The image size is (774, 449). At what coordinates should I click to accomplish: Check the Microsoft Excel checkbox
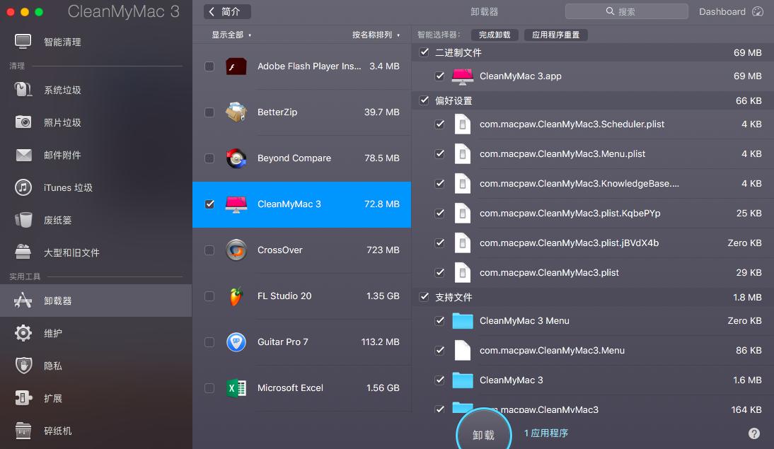tap(209, 387)
